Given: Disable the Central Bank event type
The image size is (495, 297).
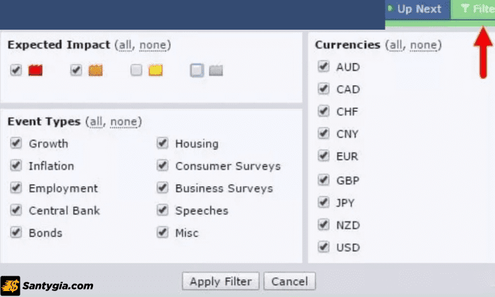Looking at the screenshot, I should [x=16, y=210].
